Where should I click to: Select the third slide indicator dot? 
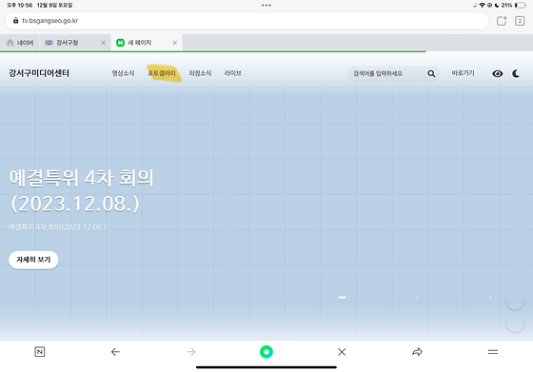[x=490, y=297]
